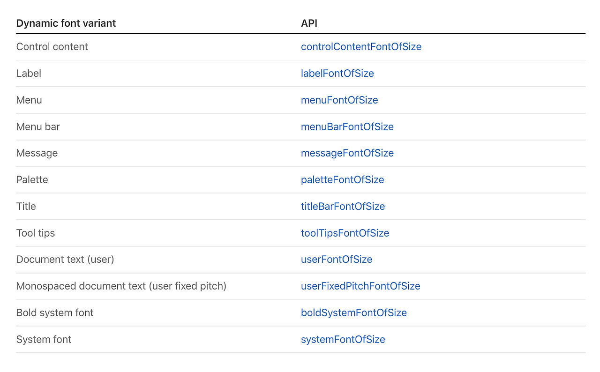Screen dimensions: 600x372
Task: Click the "API" column header
Action: pyautogui.click(x=309, y=23)
